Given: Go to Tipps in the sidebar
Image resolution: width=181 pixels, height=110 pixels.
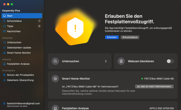Looking at the screenshot, I should (22, 26).
